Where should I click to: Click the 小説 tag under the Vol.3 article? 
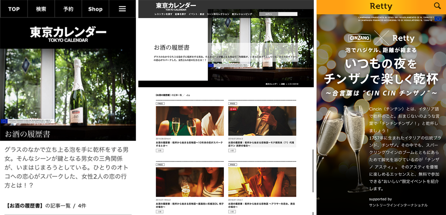[232, 151]
